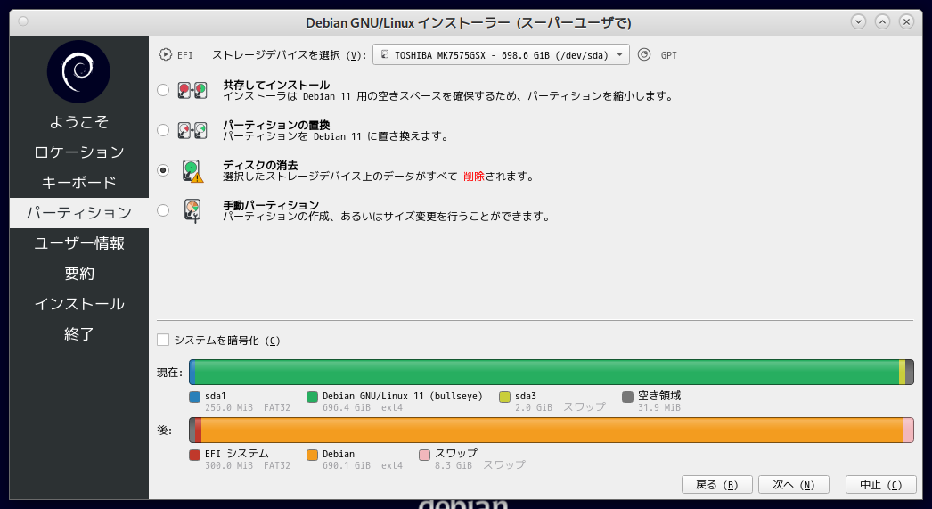932x509 pixels.
Task: Click red EFI システム legend swatch
Action: tap(194, 455)
